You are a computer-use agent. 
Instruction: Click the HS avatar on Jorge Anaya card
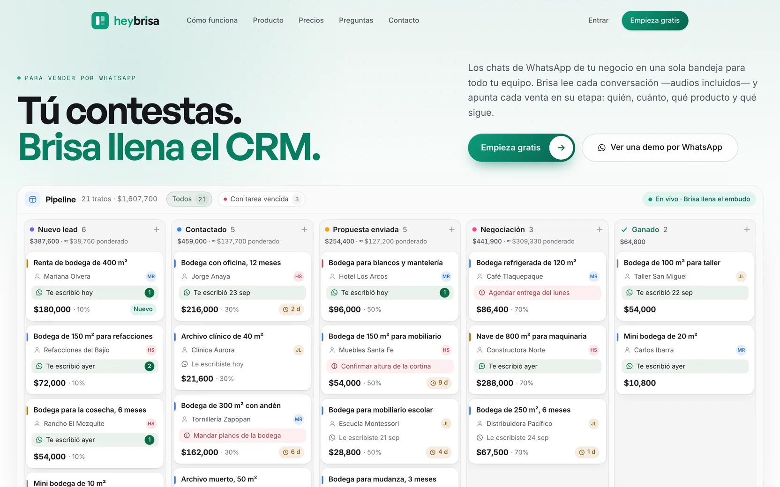[299, 276]
